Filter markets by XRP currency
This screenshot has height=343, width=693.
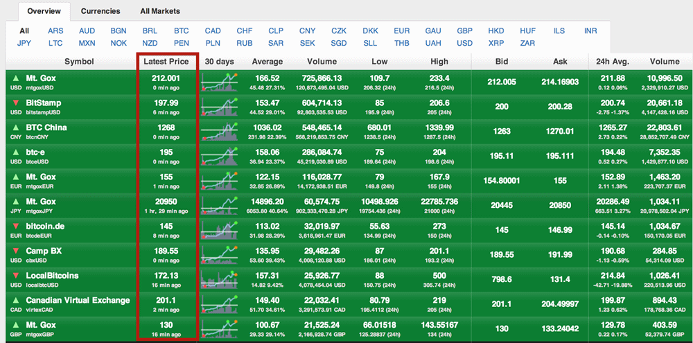pyautogui.click(x=496, y=44)
